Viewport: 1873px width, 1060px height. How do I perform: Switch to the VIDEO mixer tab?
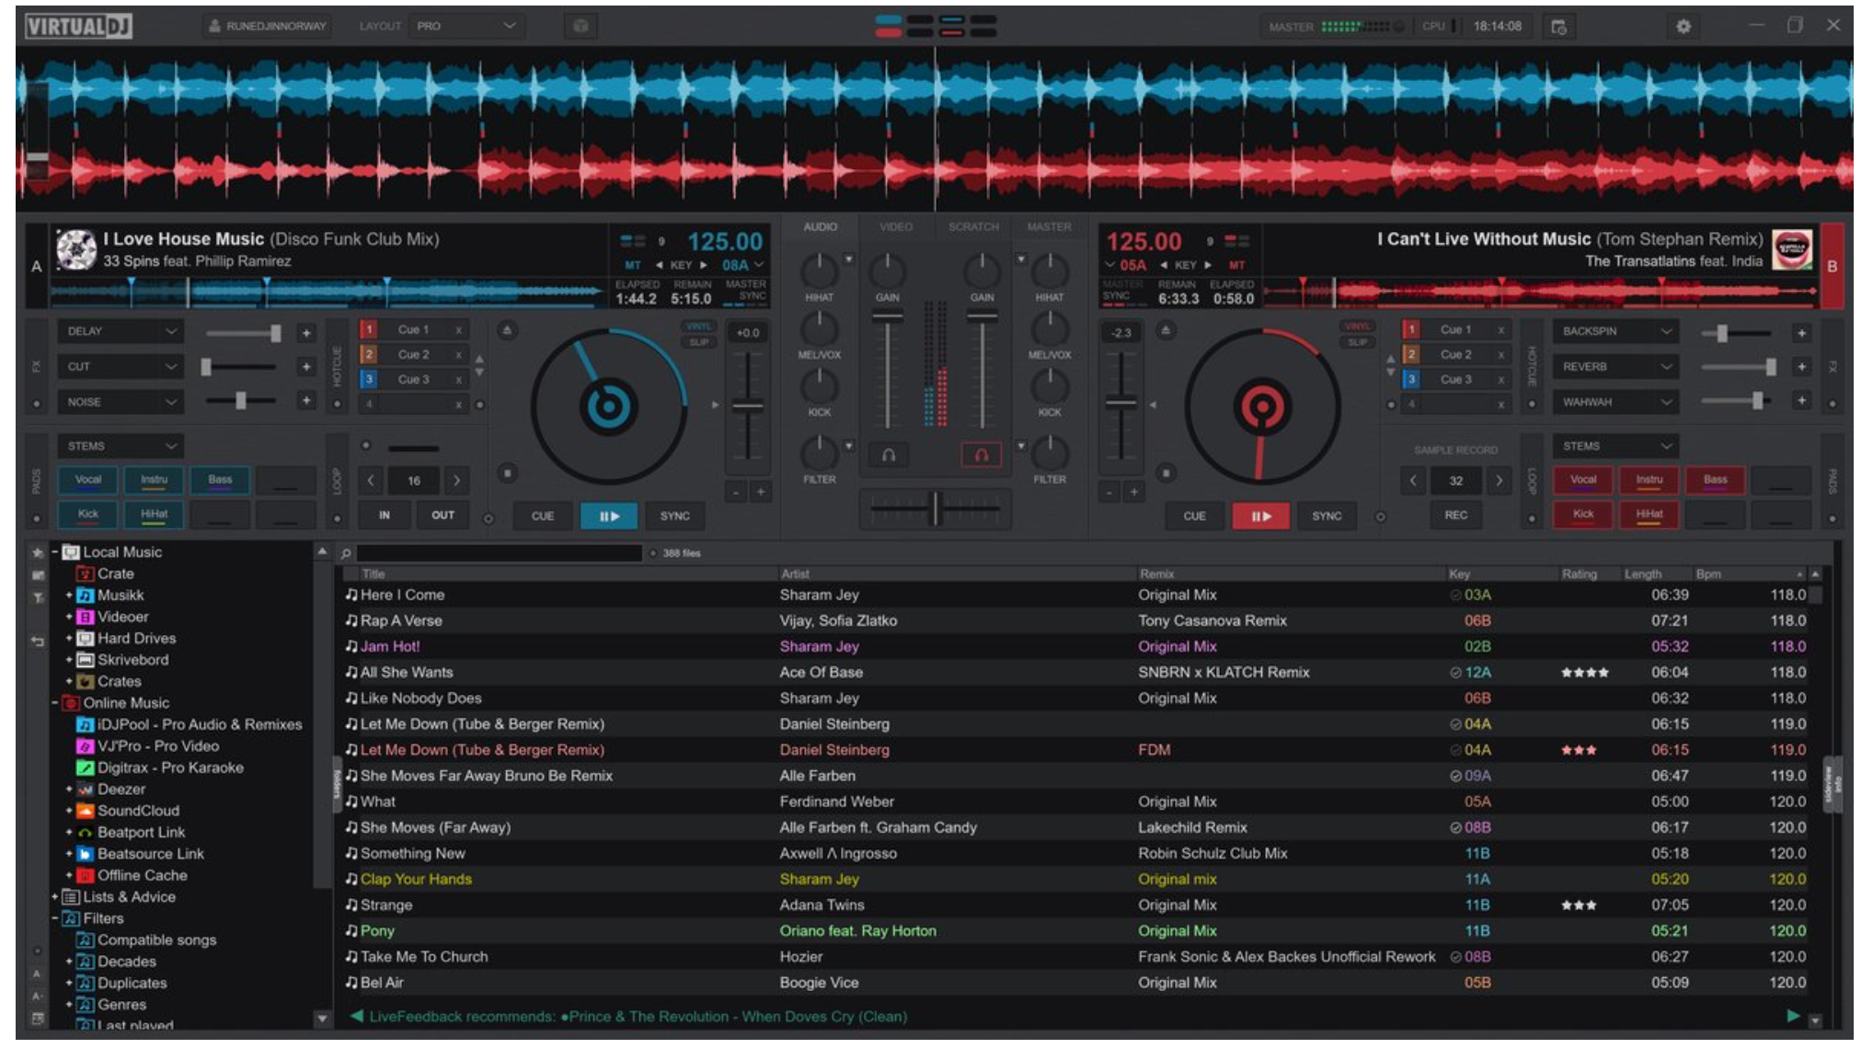coord(895,226)
